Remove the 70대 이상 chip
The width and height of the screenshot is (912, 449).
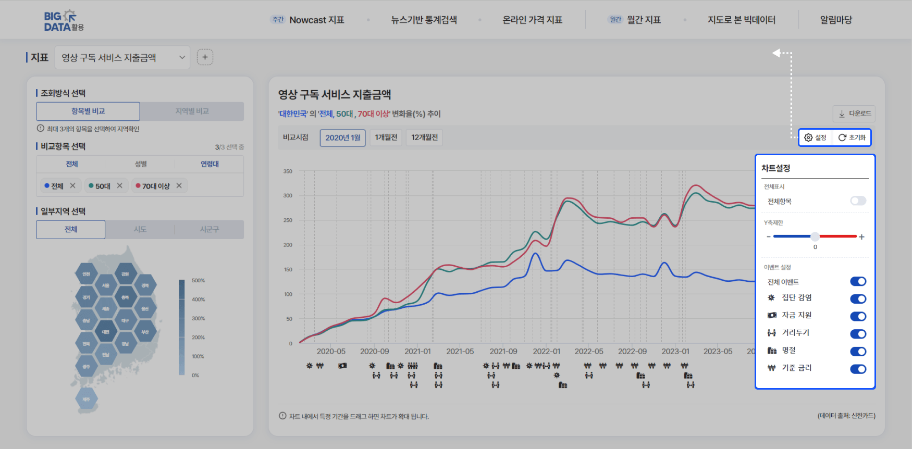pyautogui.click(x=179, y=186)
